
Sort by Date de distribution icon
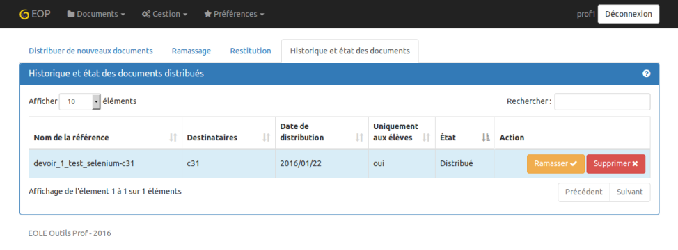point(359,137)
